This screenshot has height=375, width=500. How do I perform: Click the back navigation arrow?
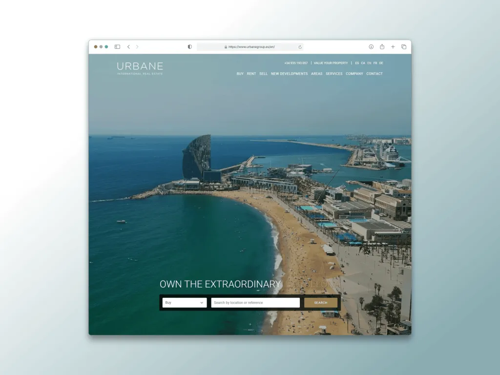[128, 46]
